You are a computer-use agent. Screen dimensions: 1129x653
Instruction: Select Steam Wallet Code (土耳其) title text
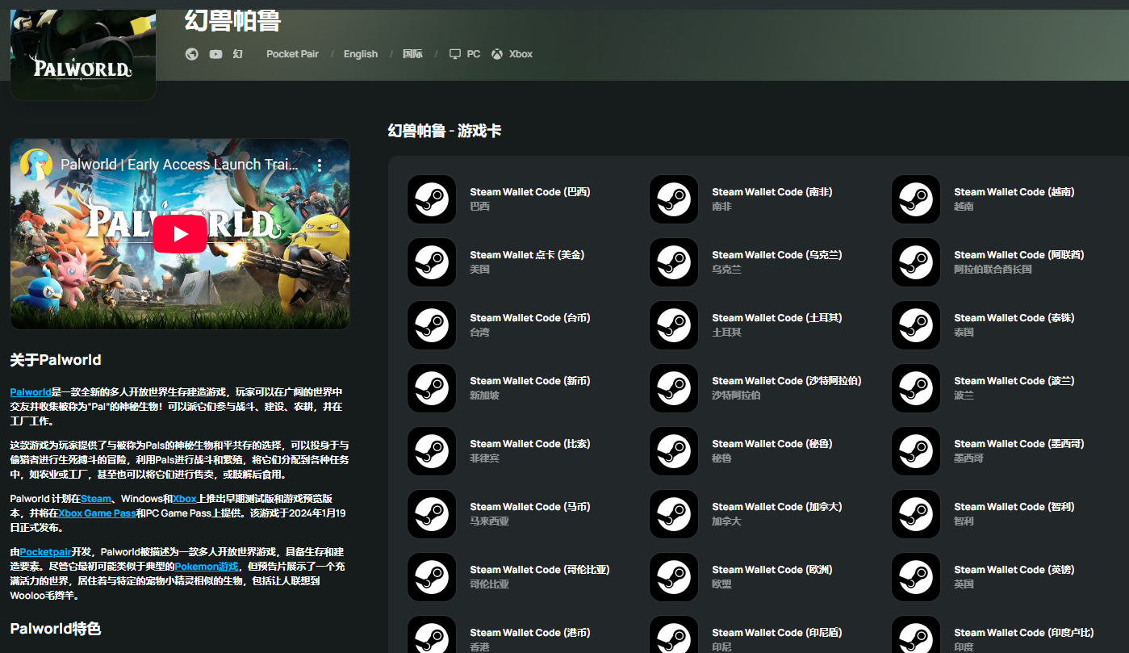(777, 318)
